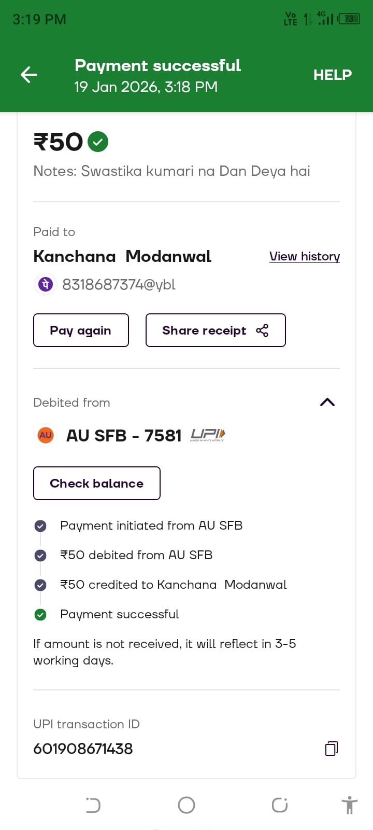The width and height of the screenshot is (373, 830).
Task: Tap the UPI logo next to account
Action: 208,435
